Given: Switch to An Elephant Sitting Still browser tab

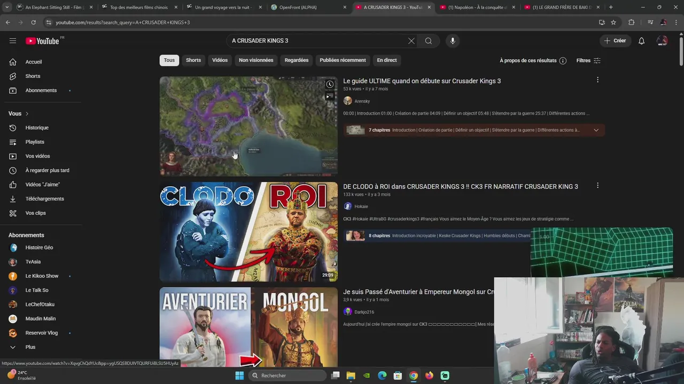Looking at the screenshot, I should tap(54, 7).
